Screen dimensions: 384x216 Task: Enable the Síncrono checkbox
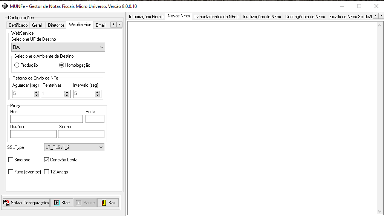click(x=11, y=160)
